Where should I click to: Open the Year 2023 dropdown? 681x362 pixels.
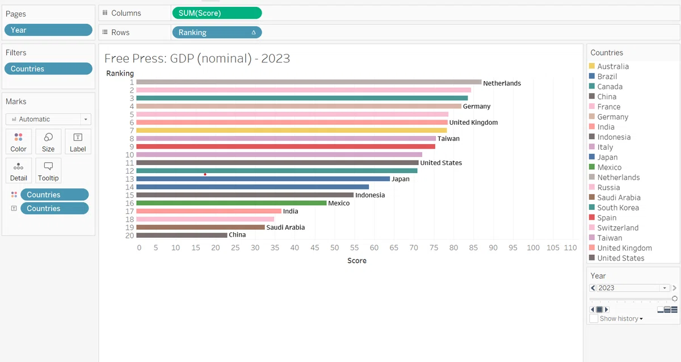633,288
